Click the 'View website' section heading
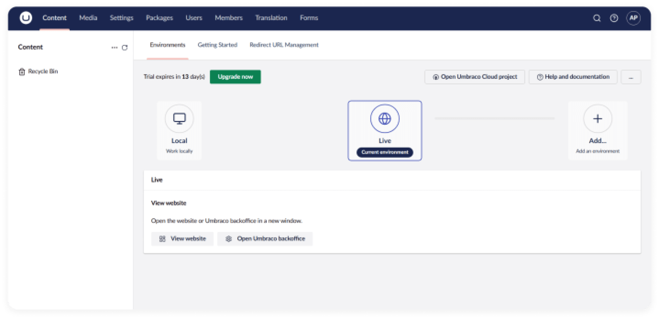This screenshot has width=659, height=319. pos(169,203)
